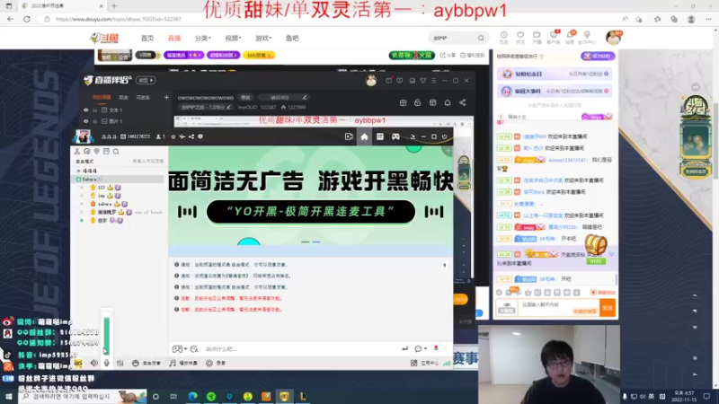
Task: Open the YY mixer equalizer icon
Action: pos(120,363)
